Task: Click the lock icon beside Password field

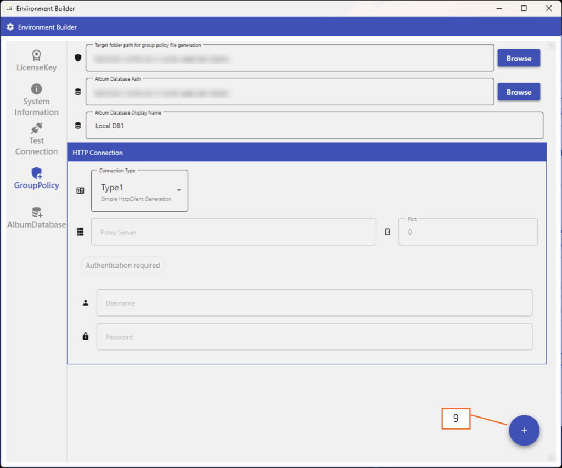Action: pyautogui.click(x=86, y=336)
